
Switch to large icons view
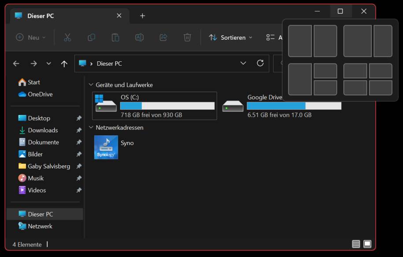click(x=367, y=244)
